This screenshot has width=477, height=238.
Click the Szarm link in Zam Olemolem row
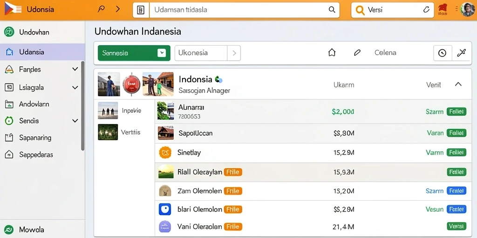pos(435,191)
